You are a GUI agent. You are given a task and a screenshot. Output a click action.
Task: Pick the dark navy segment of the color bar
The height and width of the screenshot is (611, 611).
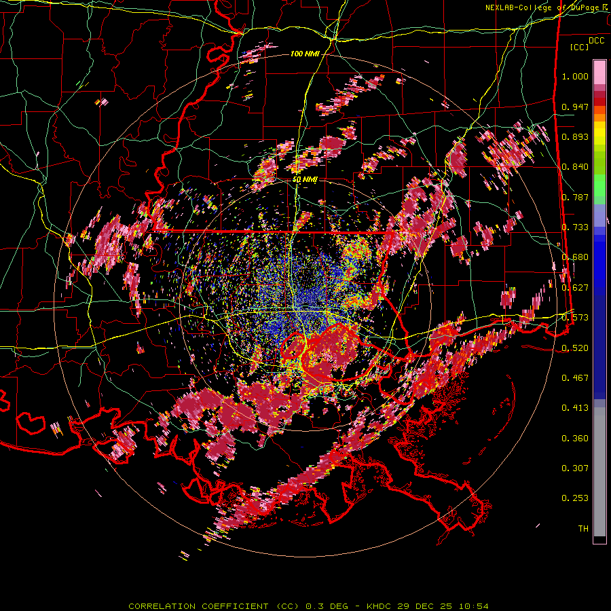(x=599, y=343)
